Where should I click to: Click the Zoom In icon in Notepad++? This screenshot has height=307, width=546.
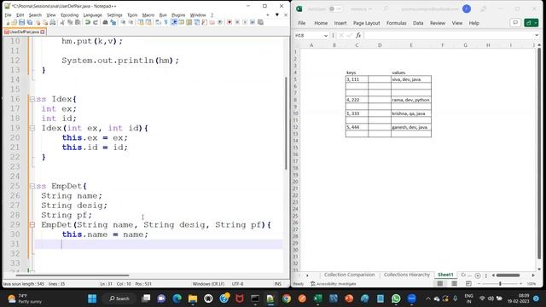123,22
